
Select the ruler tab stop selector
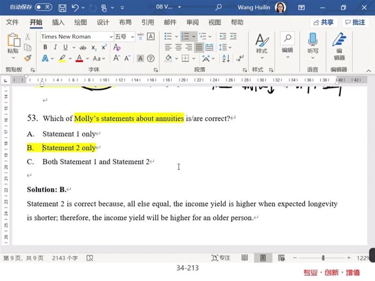6,81
